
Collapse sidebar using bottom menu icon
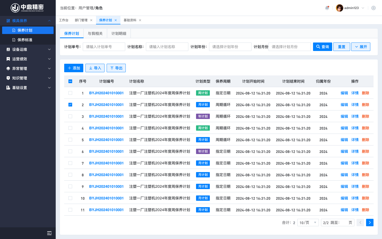coord(49,233)
